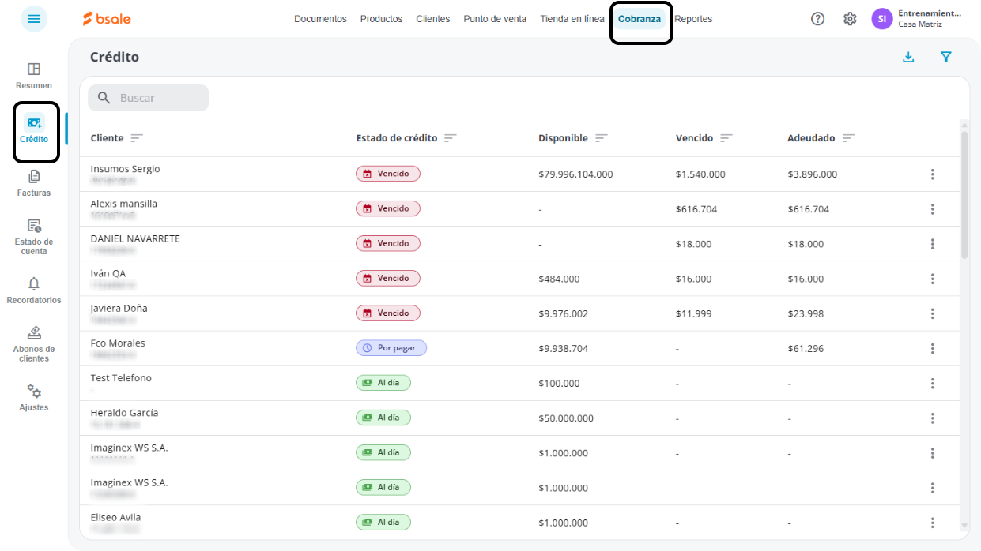Sort by Cliente column
This screenshot has height=551, width=981.
tap(137, 138)
